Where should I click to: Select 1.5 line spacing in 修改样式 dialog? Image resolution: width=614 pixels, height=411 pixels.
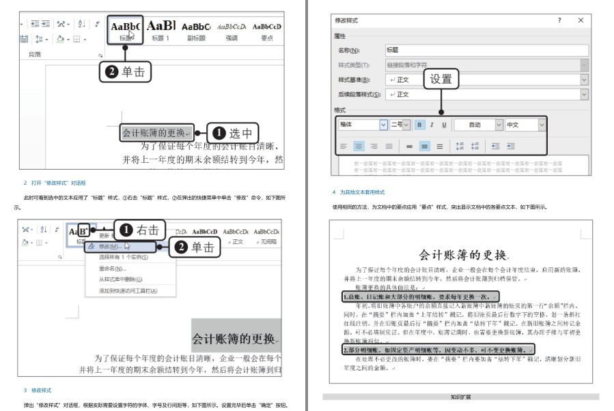(425, 146)
